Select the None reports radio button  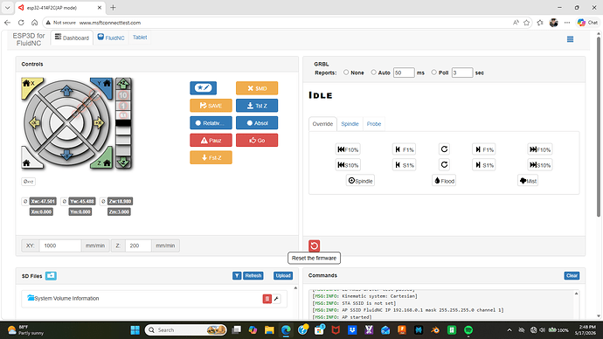tap(346, 73)
